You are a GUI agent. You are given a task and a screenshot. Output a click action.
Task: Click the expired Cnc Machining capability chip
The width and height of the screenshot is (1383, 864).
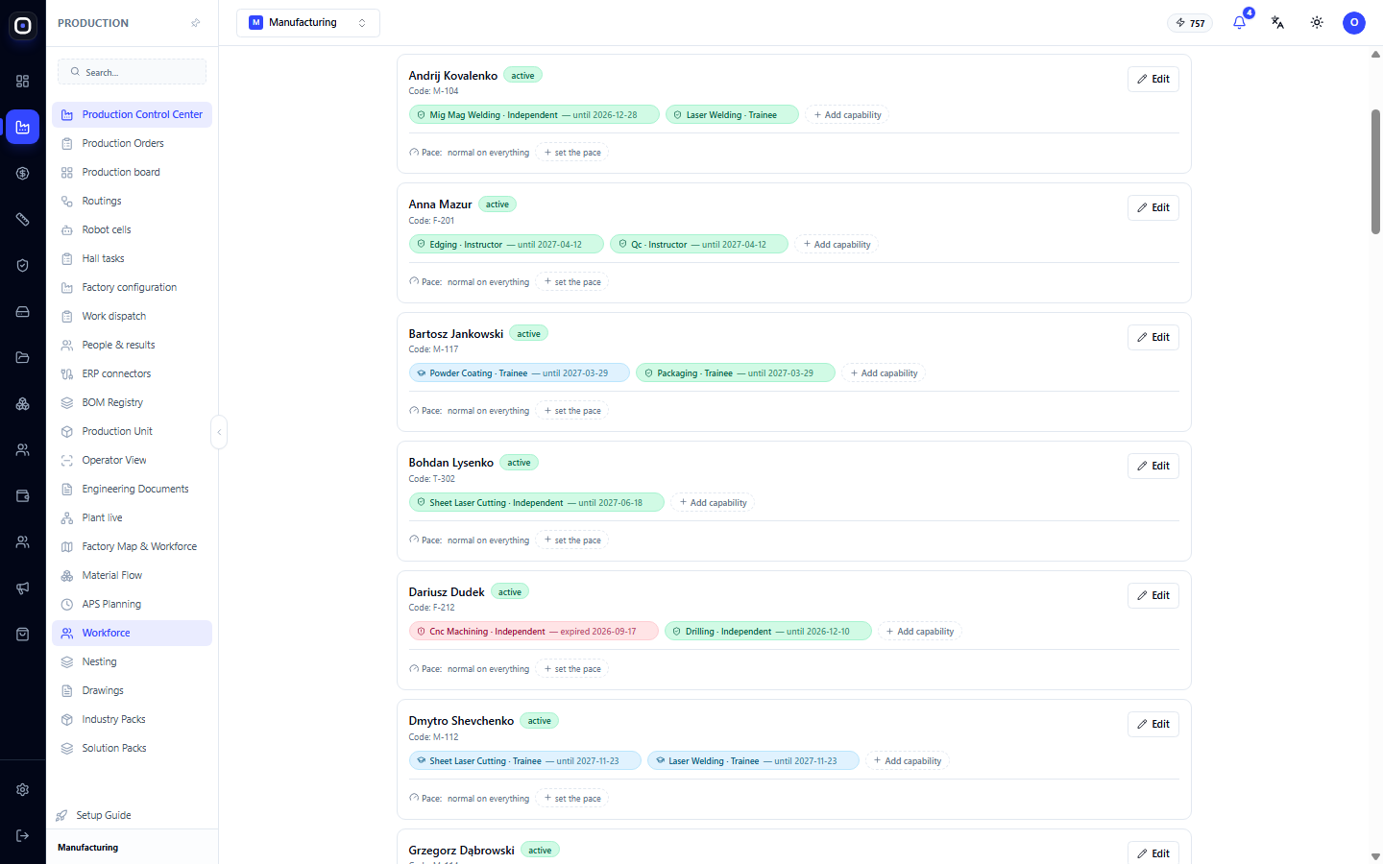click(534, 632)
